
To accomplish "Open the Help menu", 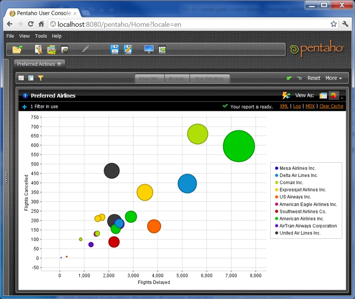I will pyautogui.click(x=57, y=36).
